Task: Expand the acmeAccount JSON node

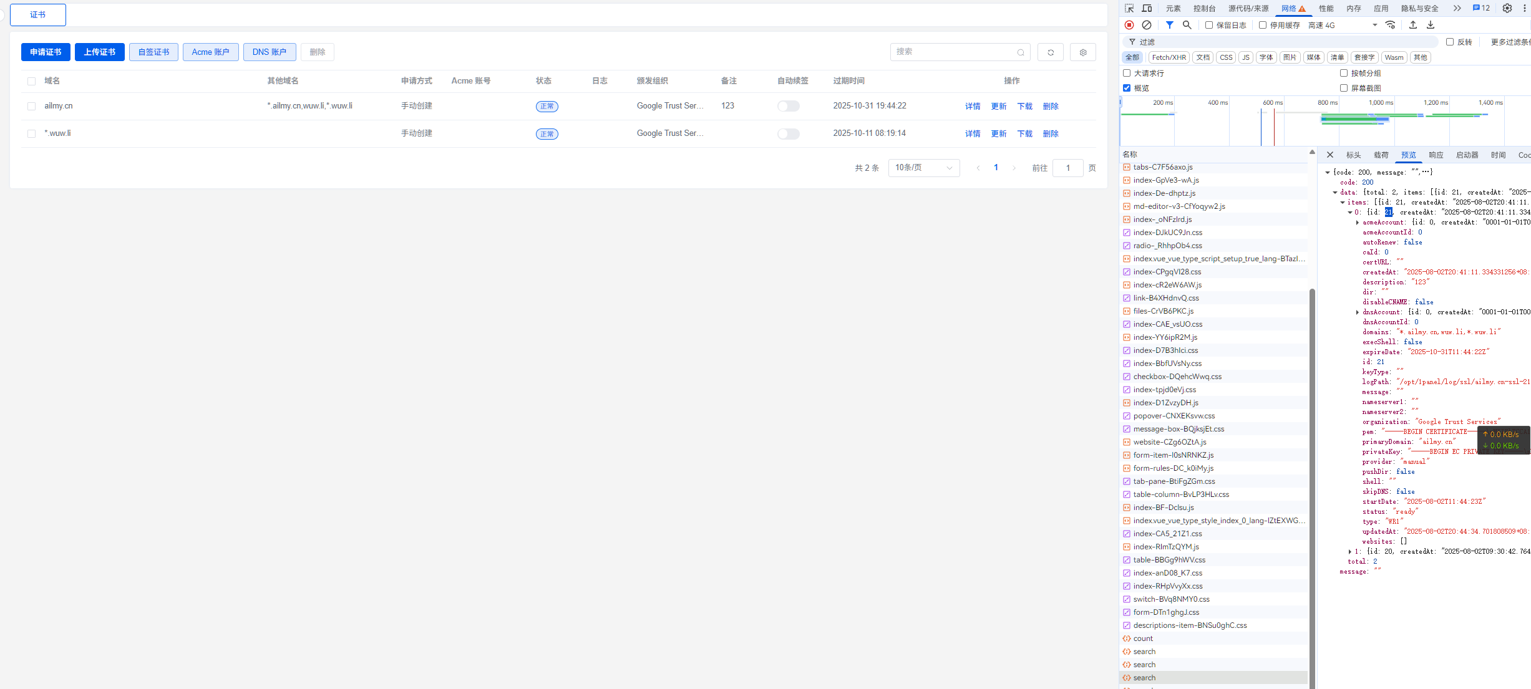Action: [1358, 223]
